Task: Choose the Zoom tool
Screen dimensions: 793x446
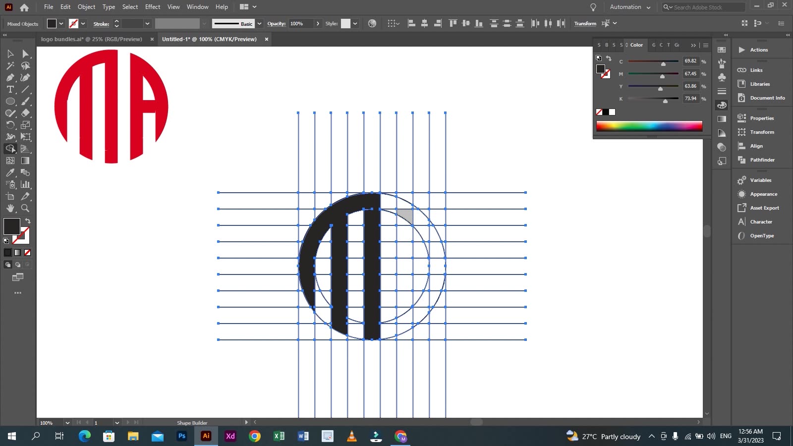Action: [25, 209]
